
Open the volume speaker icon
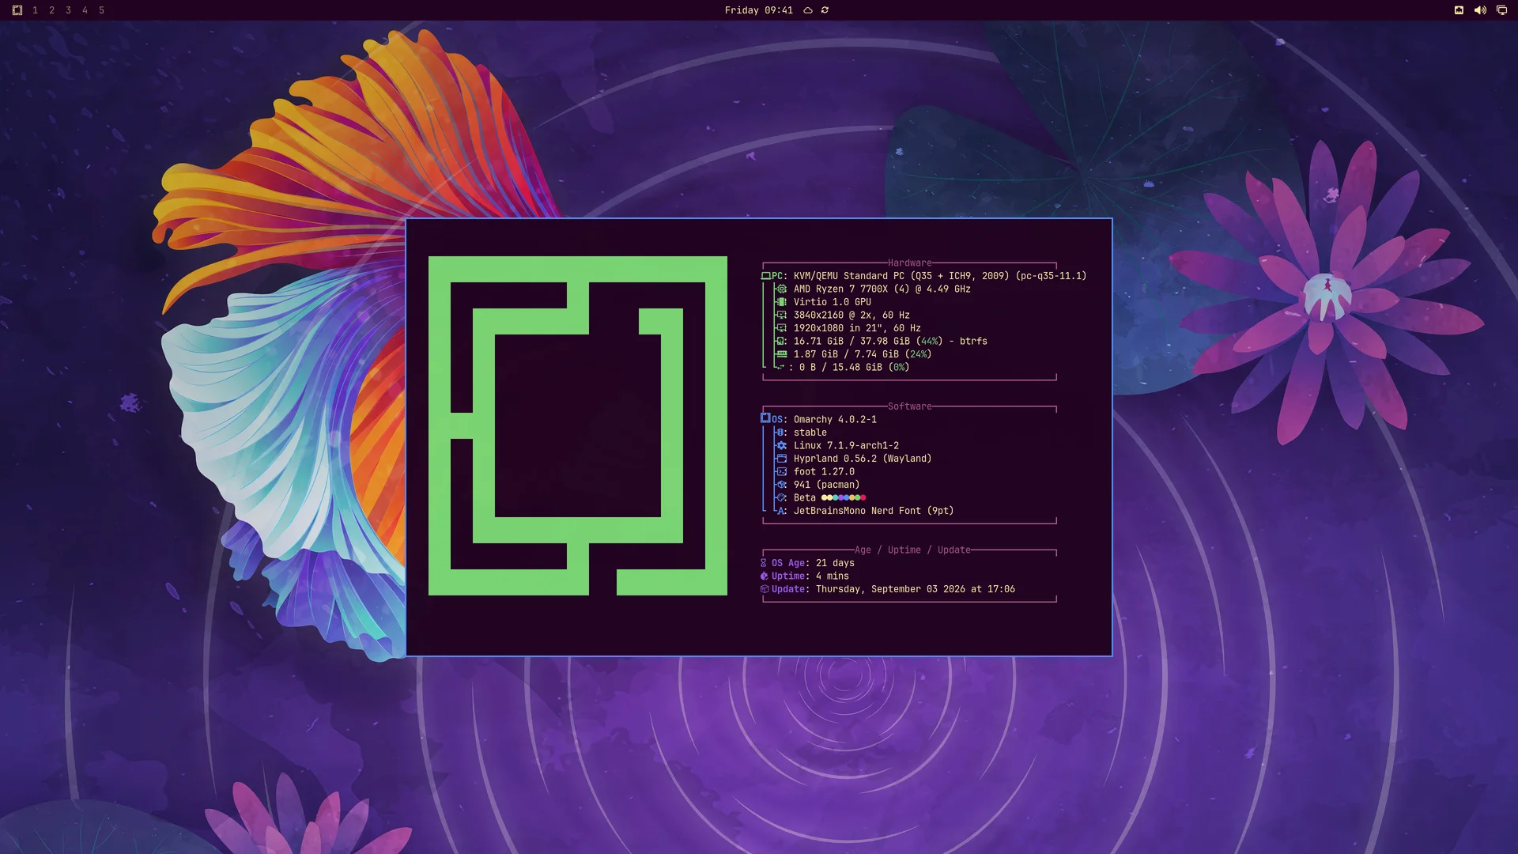point(1480,10)
